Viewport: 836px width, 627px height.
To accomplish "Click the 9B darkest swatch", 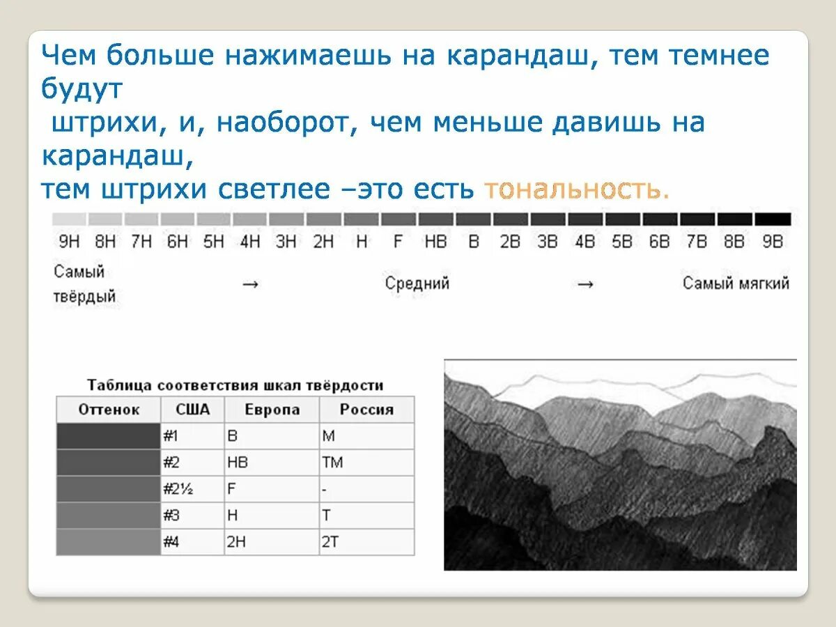I will (773, 219).
